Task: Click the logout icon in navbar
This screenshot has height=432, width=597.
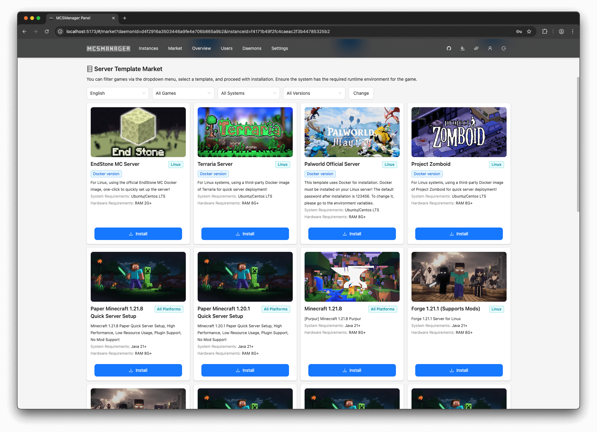Action: pos(503,48)
